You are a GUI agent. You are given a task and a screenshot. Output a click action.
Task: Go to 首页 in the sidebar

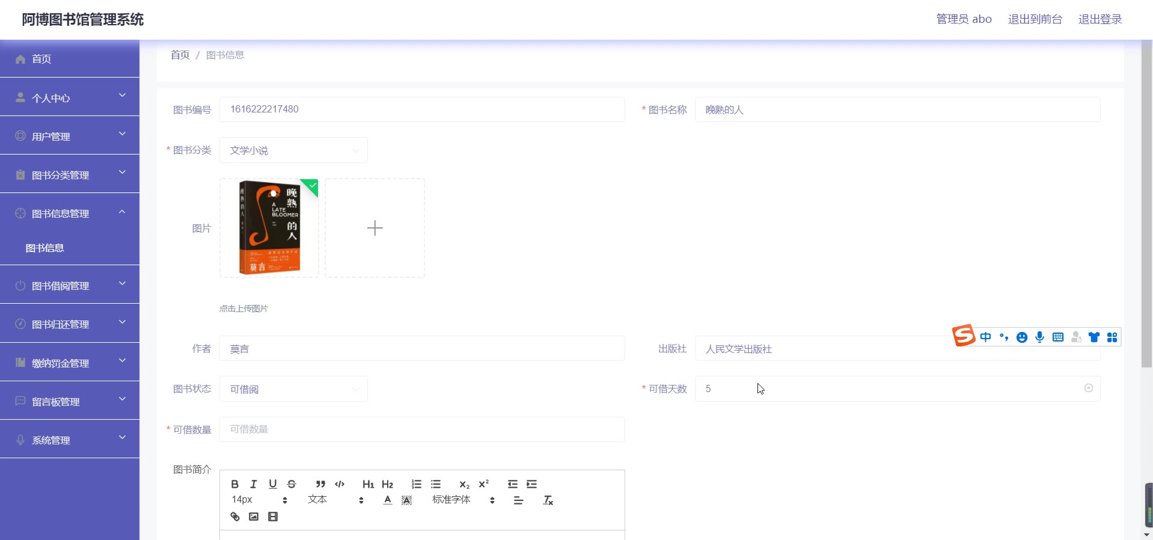(x=70, y=58)
